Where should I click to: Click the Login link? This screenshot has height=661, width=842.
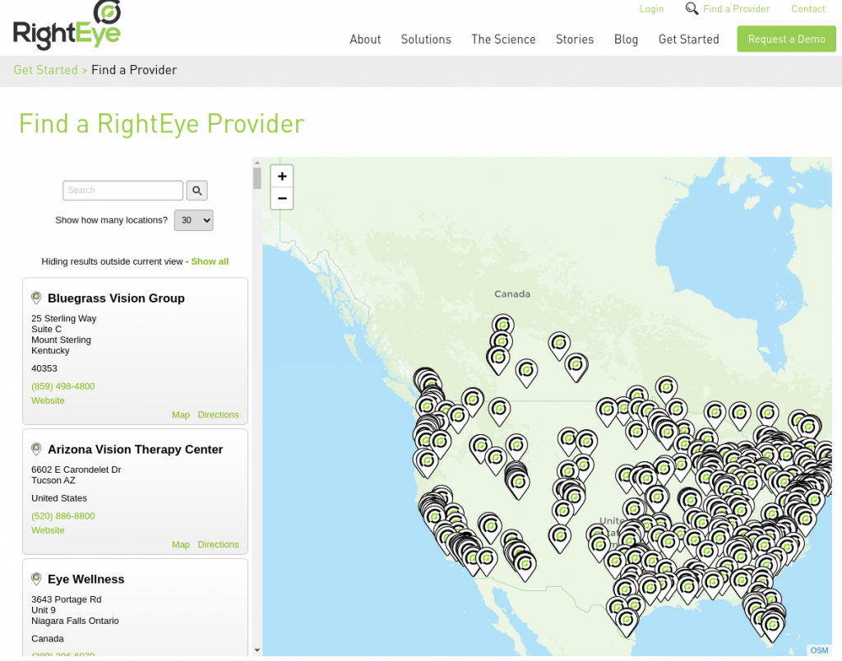pyautogui.click(x=651, y=9)
